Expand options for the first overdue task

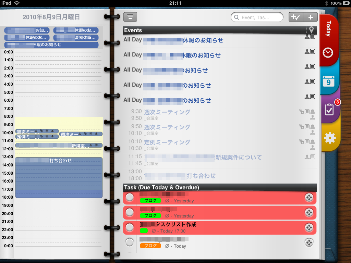(x=309, y=198)
